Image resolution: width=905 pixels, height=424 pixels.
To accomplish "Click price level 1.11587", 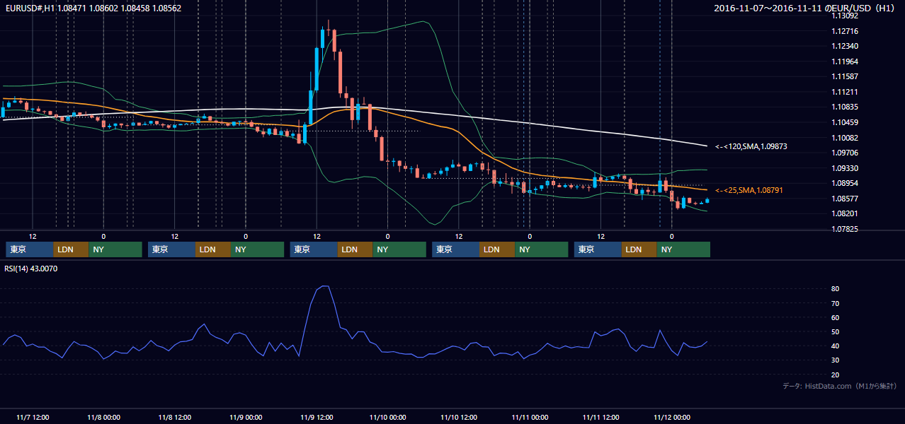I will pyautogui.click(x=845, y=76).
